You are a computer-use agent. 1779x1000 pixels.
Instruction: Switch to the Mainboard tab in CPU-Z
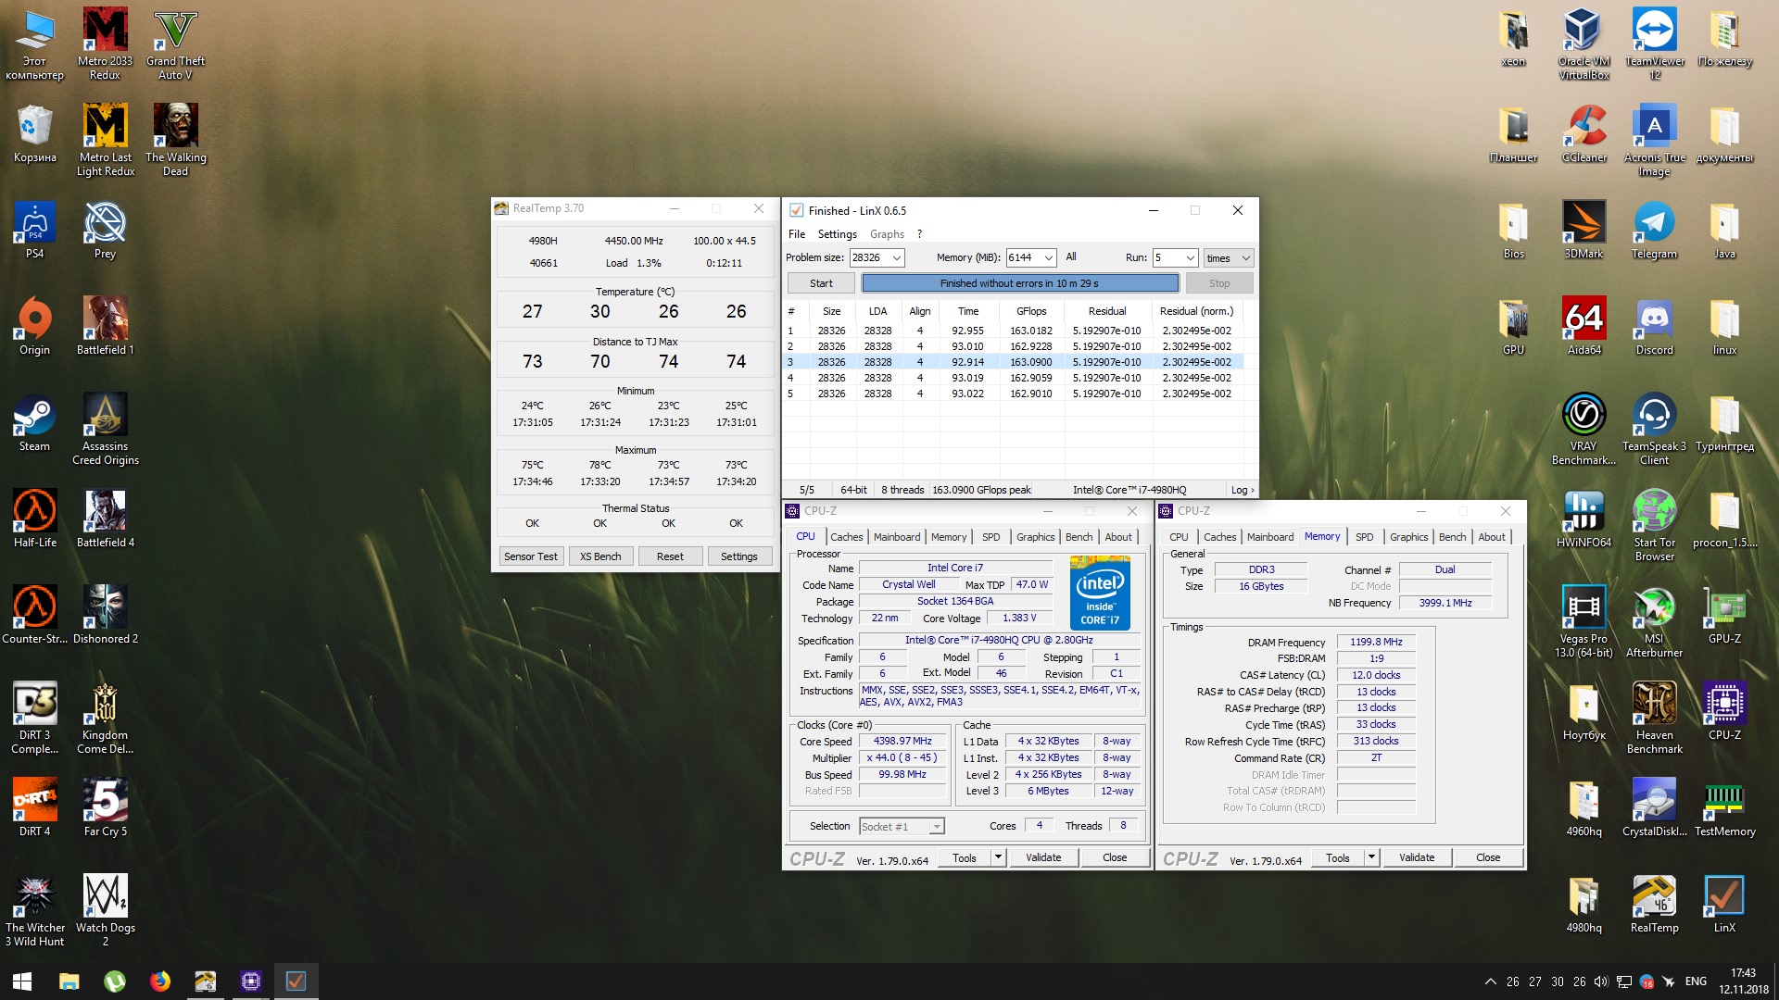point(896,537)
